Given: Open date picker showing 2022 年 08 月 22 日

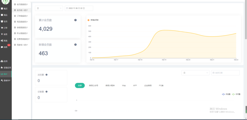Looking at the screenshot, I should (79, 8).
